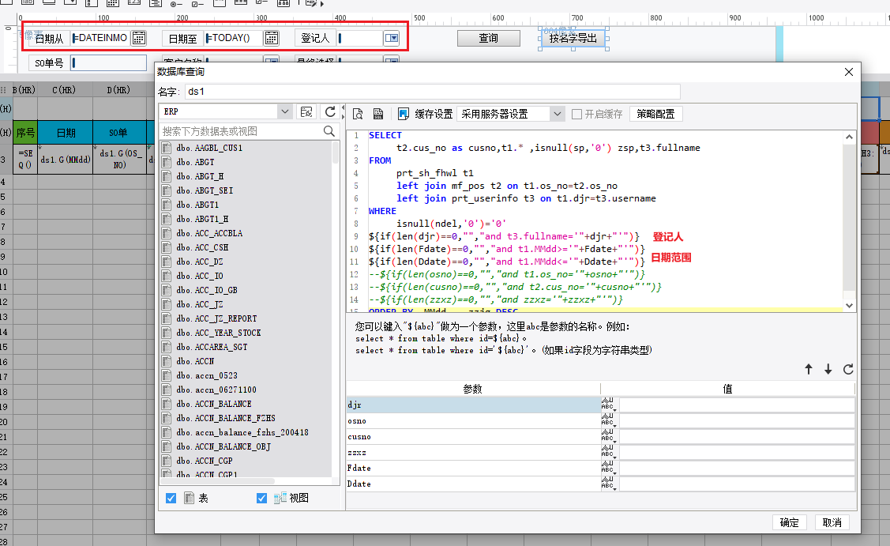
Task: Click the 日期 header cell in report
Action: click(x=66, y=133)
